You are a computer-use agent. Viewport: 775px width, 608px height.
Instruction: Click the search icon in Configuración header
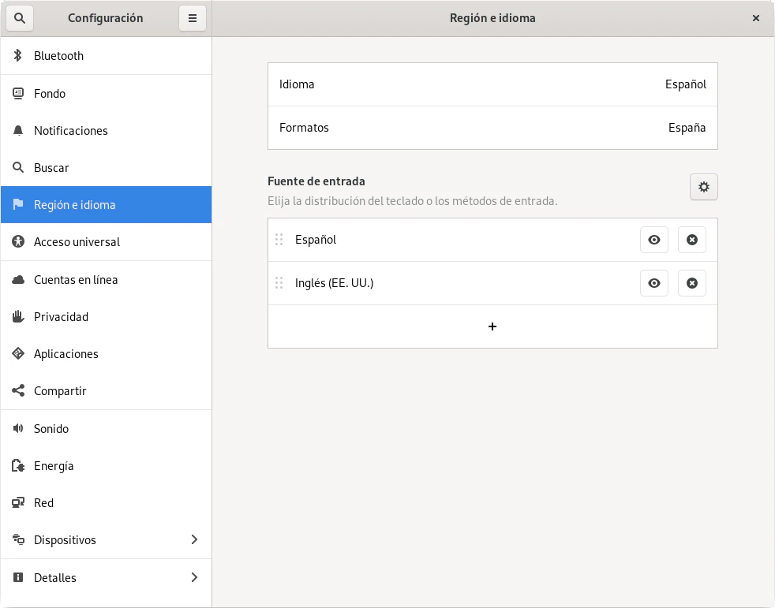pos(19,18)
